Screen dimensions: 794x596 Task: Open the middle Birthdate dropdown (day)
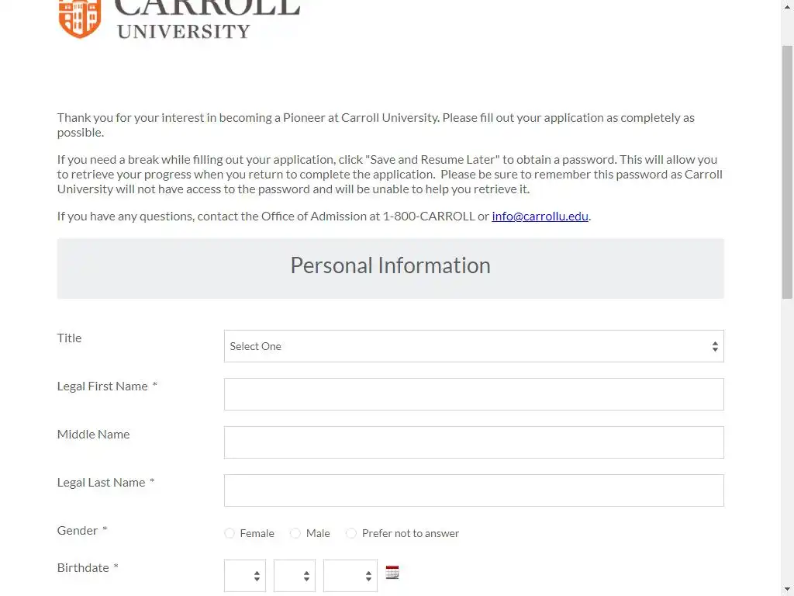pos(295,576)
